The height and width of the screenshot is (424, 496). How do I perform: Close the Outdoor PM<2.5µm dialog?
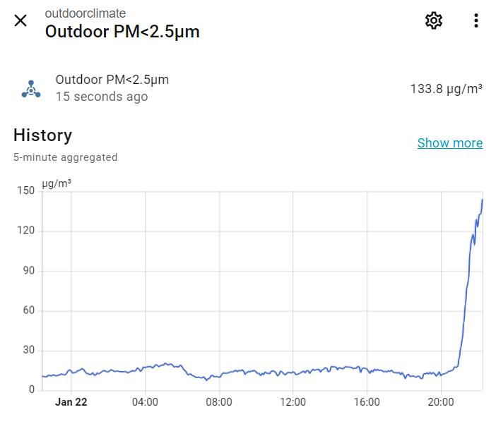[x=20, y=20]
